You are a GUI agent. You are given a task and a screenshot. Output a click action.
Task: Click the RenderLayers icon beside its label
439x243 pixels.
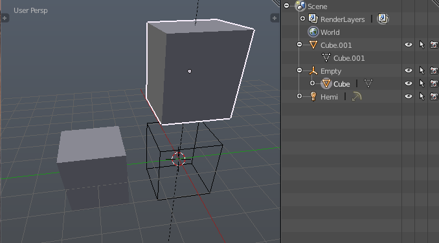[313, 19]
